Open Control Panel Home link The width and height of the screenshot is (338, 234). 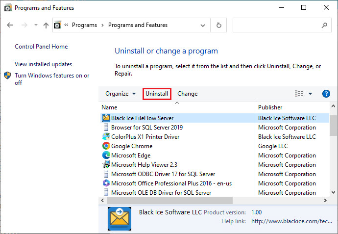41,47
